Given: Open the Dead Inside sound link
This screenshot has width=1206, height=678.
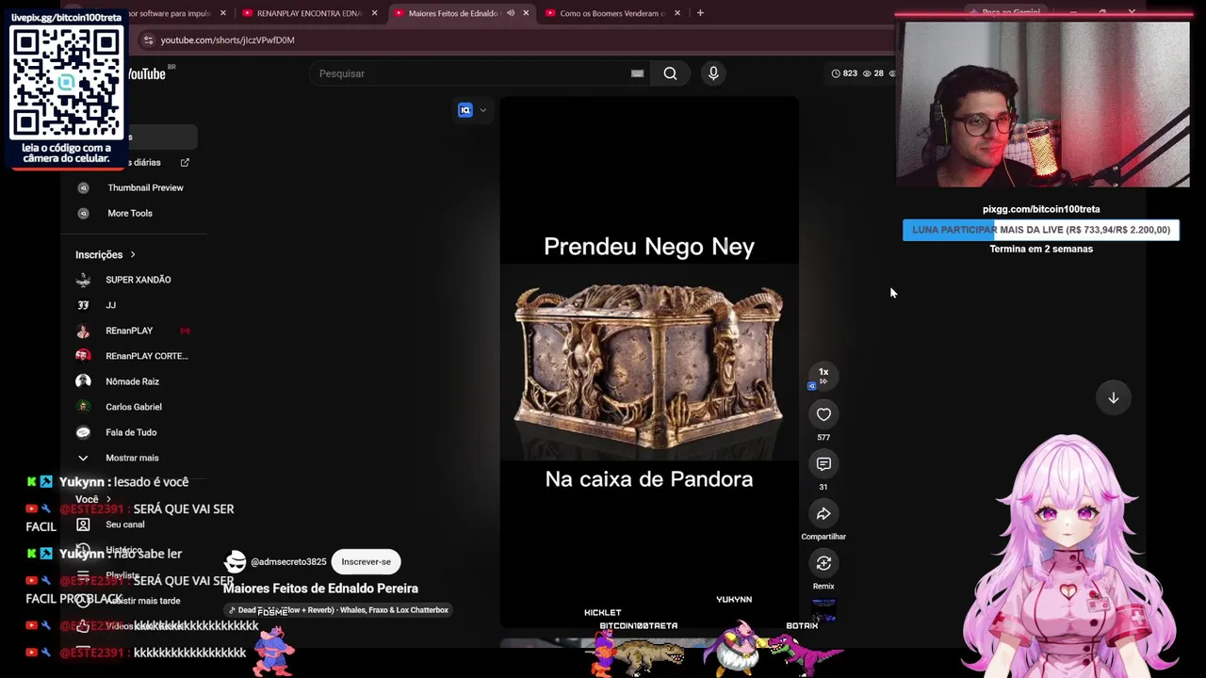Looking at the screenshot, I should (x=339, y=610).
